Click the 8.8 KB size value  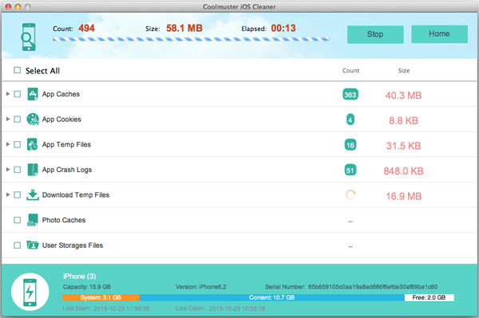(403, 120)
